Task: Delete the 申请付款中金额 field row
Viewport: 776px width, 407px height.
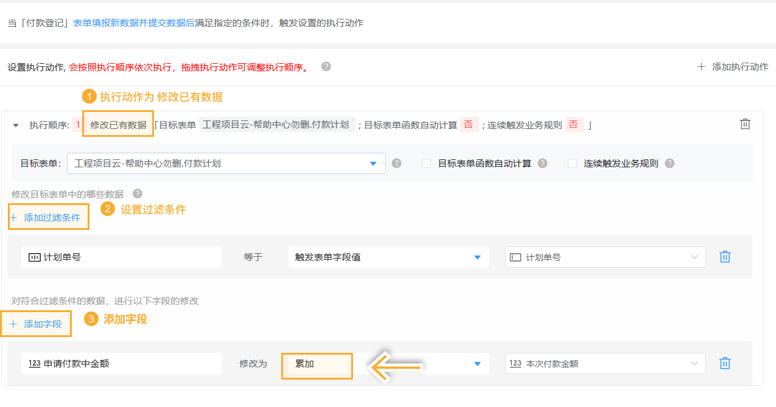Action: click(724, 363)
